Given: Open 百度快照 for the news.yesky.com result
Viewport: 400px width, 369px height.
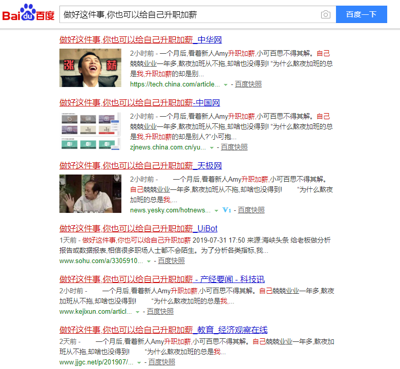Looking at the screenshot, I should [251, 210].
